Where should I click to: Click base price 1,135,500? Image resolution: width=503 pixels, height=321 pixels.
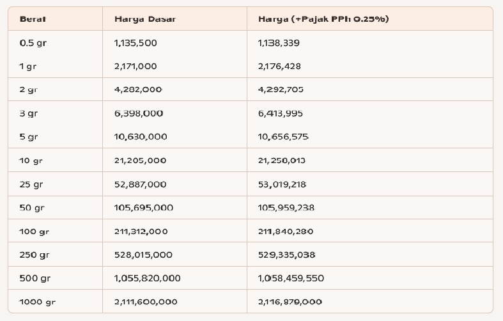point(135,43)
